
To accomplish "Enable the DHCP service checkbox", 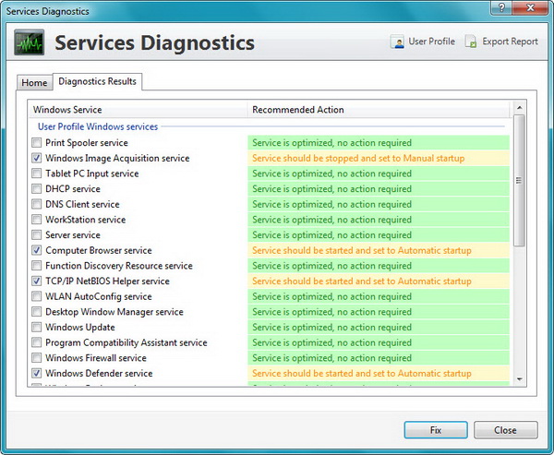I will tap(36, 188).
